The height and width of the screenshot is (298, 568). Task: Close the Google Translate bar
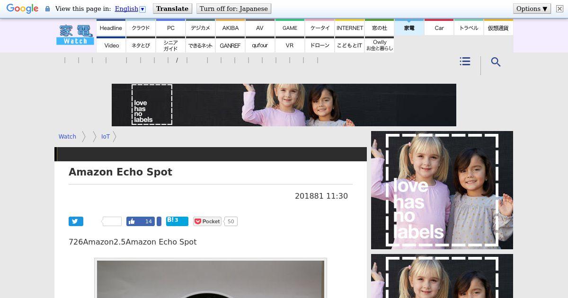point(559,9)
